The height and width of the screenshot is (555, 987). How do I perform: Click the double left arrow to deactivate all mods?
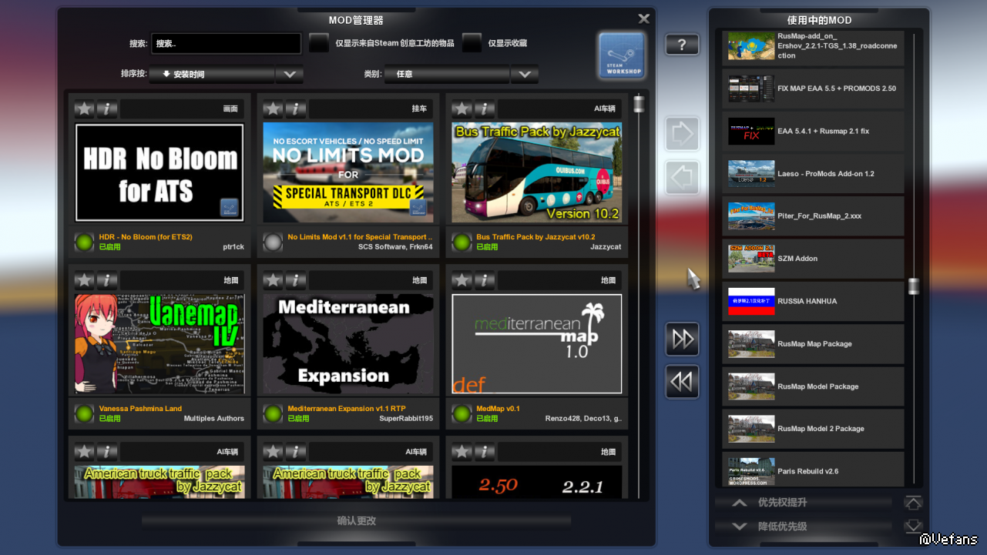point(682,382)
